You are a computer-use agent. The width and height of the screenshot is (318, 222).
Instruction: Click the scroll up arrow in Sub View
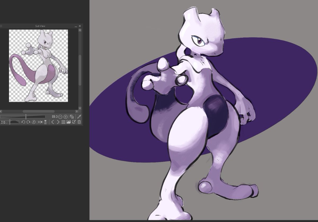pyautogui.click(x=80, y=30)
